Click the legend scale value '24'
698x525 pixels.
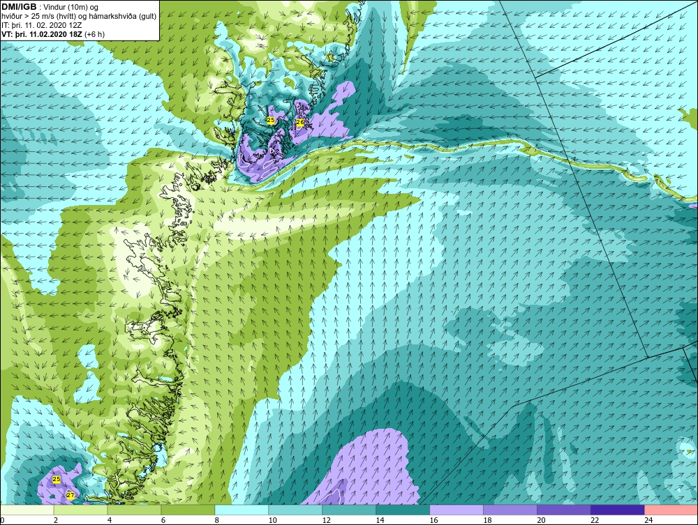(x=648, y=521)
